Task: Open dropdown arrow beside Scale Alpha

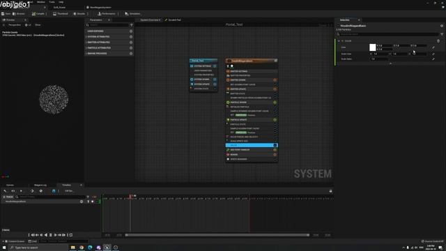Action: tap(433, 59)
